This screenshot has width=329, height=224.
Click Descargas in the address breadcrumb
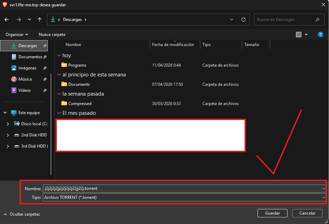pos(72,20)
